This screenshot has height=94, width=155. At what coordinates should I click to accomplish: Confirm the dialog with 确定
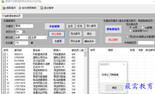point(114,88)
